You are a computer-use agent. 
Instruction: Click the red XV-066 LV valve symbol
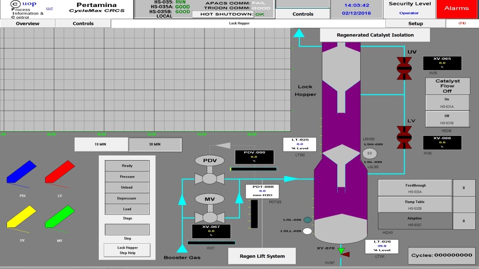[404, 137]
